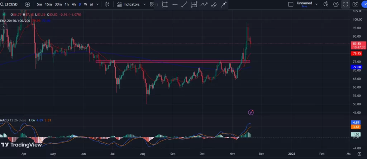The width and height of the screenshot is (367, 159).
Task: Take a chart snapshot with camera icon
Action: point(355,4)
